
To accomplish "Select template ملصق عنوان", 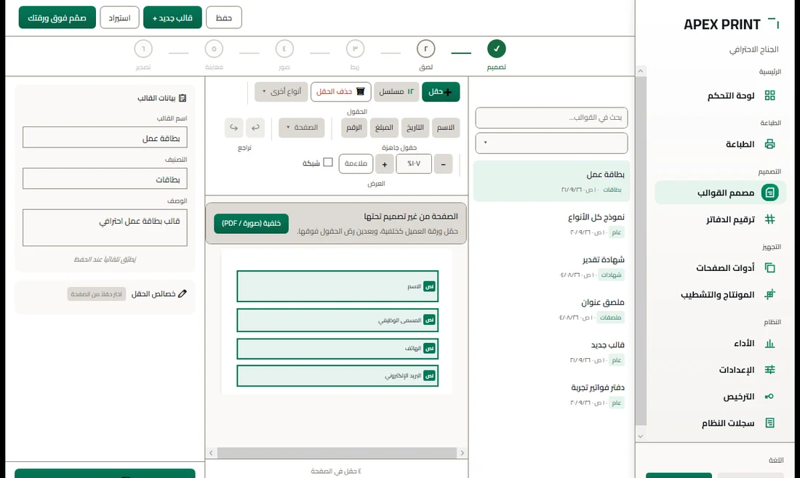I will [x=551, y=309].
